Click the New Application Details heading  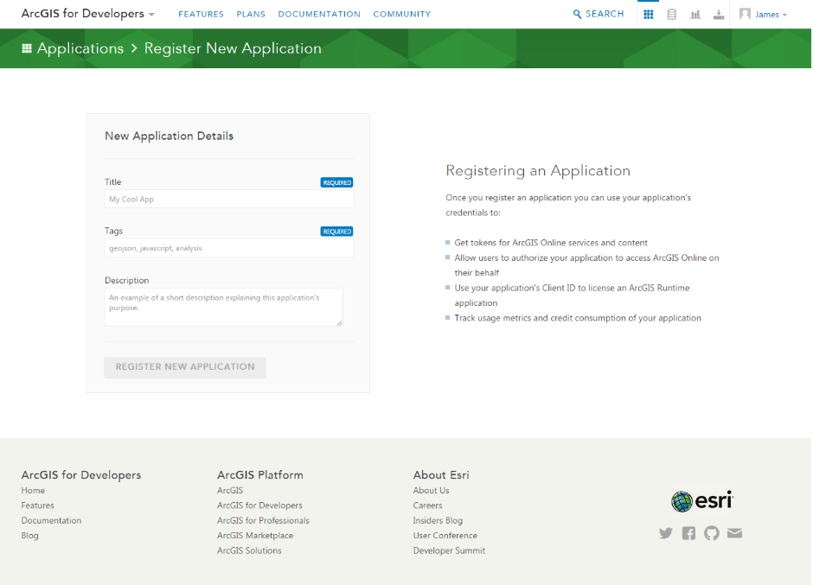coord(169,136)
